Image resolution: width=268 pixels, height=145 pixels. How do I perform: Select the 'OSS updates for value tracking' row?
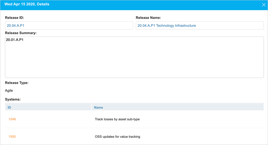[118, 137]
